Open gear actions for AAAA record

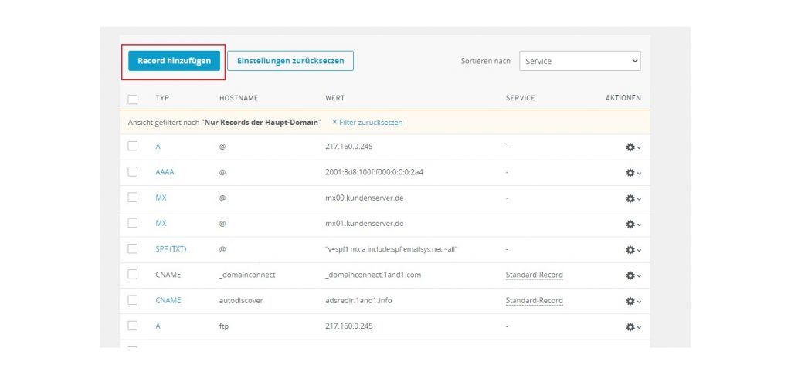633,172
